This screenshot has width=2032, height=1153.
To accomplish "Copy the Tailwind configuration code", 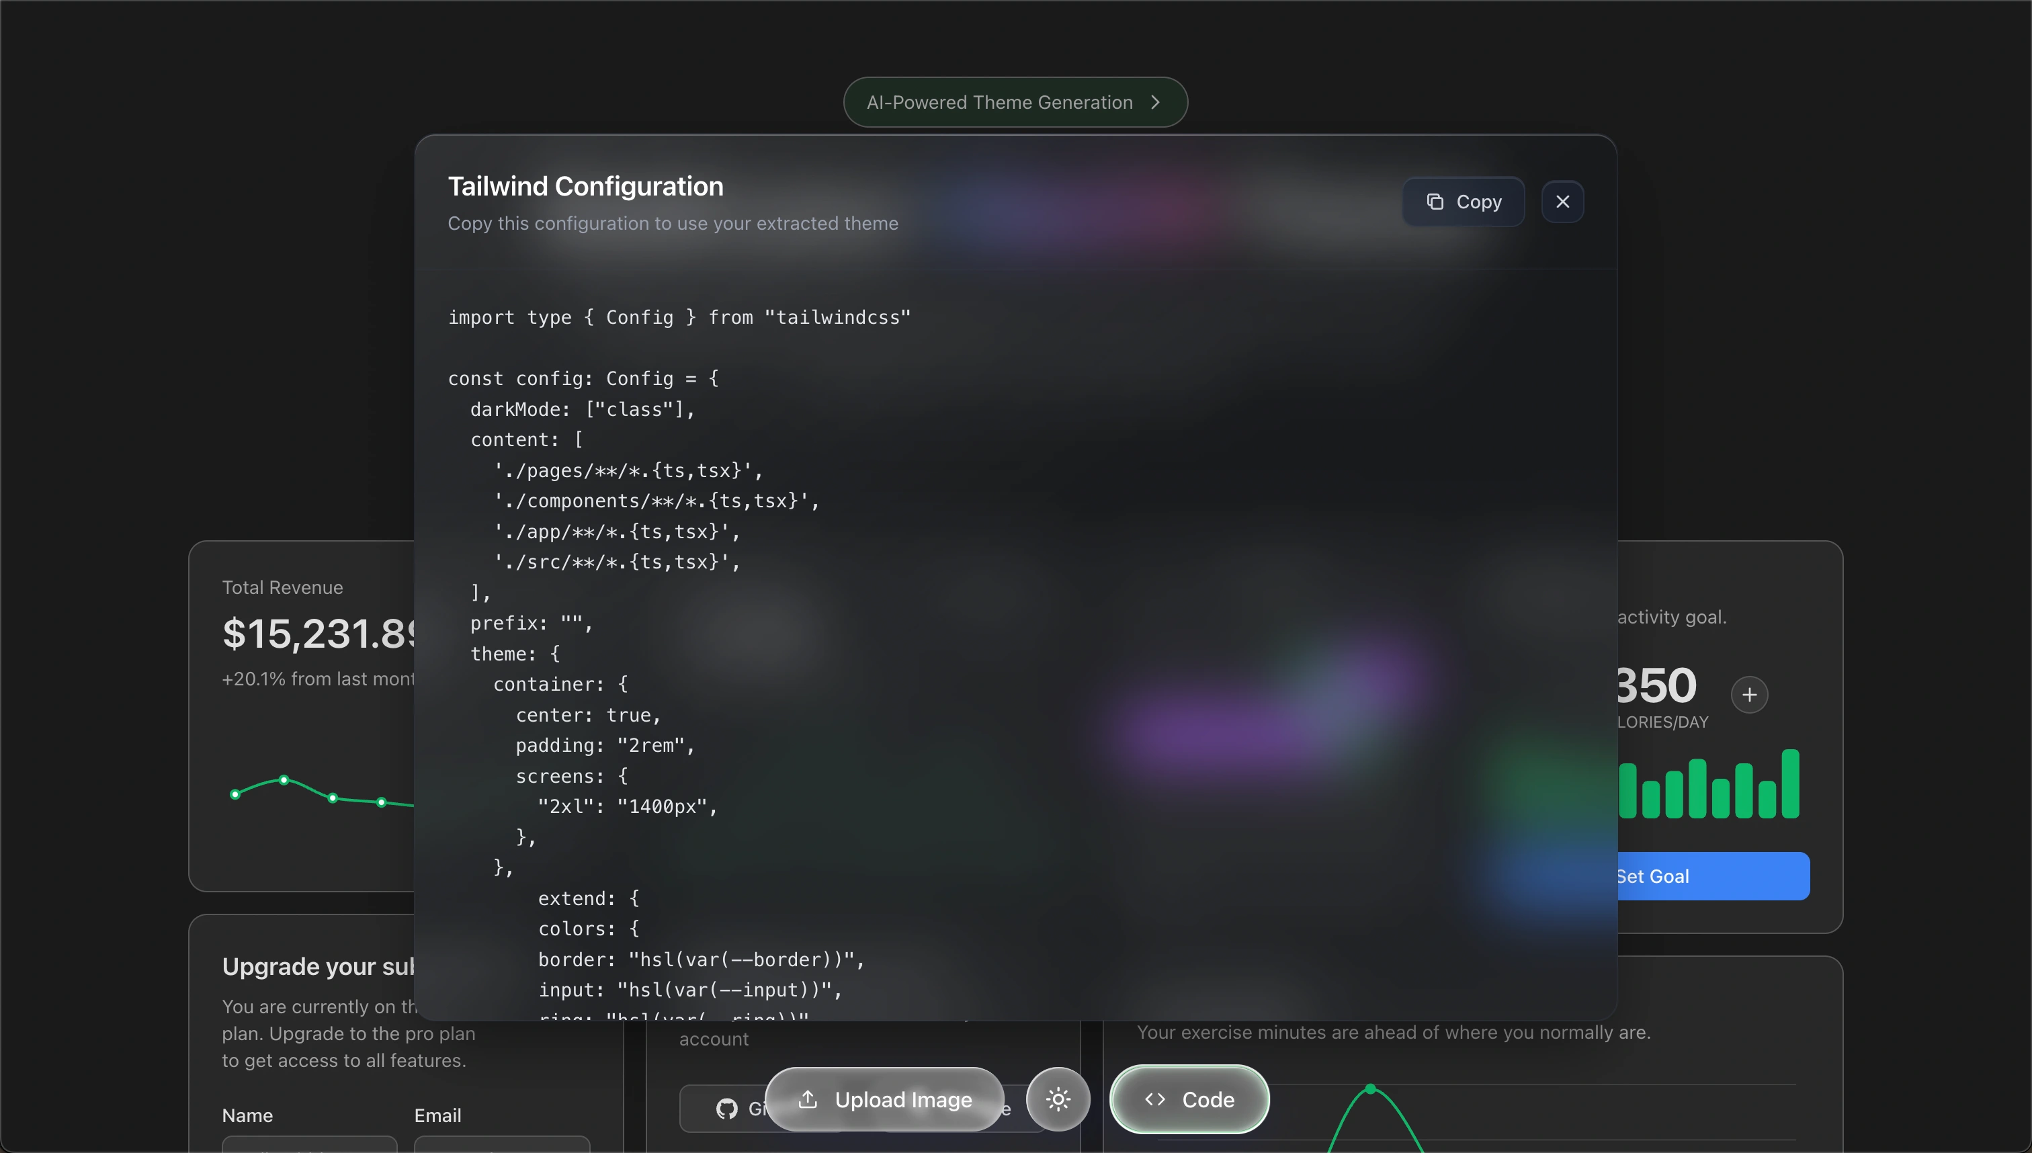I will click(x=1463, y=202).
